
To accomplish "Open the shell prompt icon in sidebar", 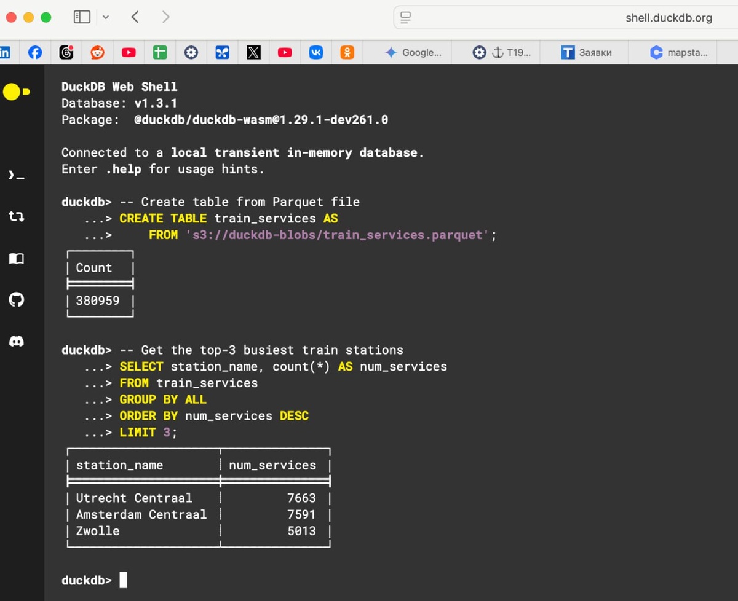I will [17, 176].
